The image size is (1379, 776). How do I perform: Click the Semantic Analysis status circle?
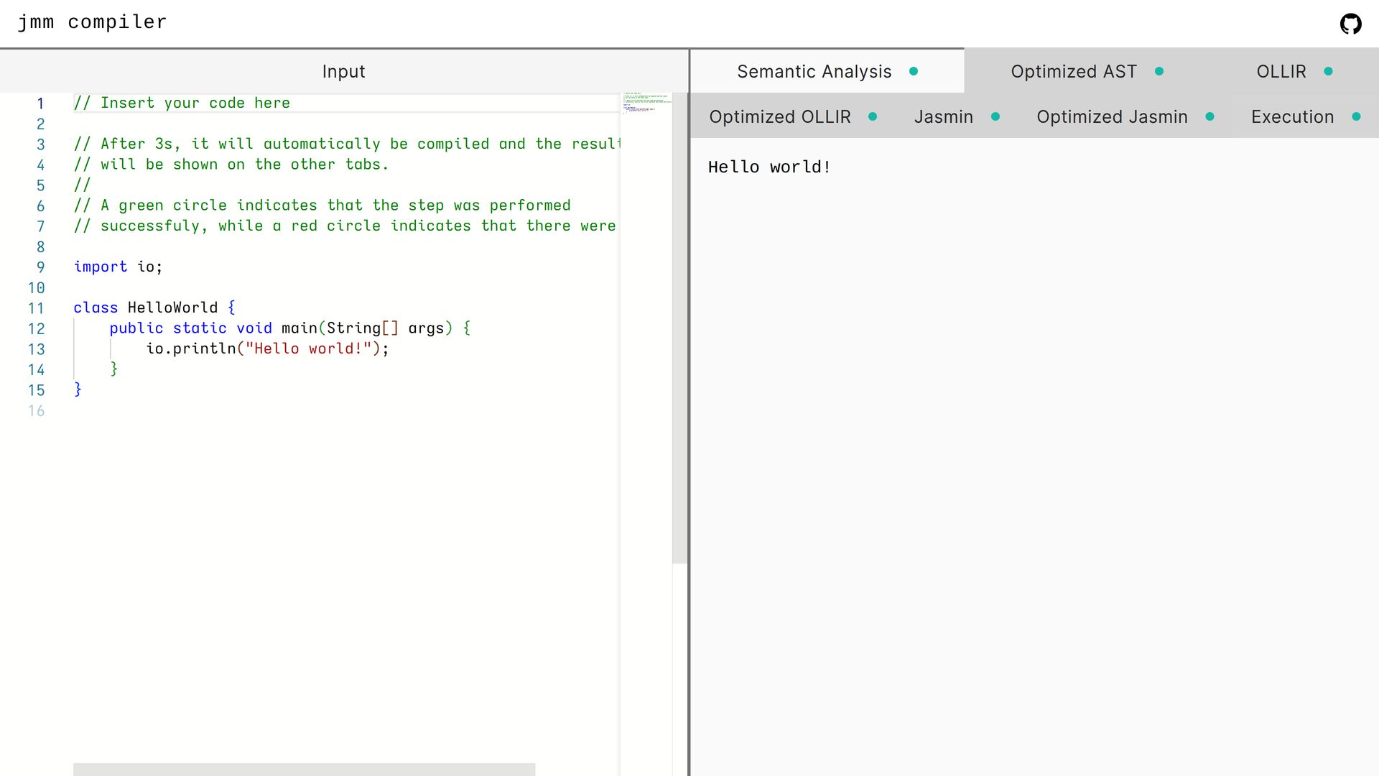tap(914, 71)
